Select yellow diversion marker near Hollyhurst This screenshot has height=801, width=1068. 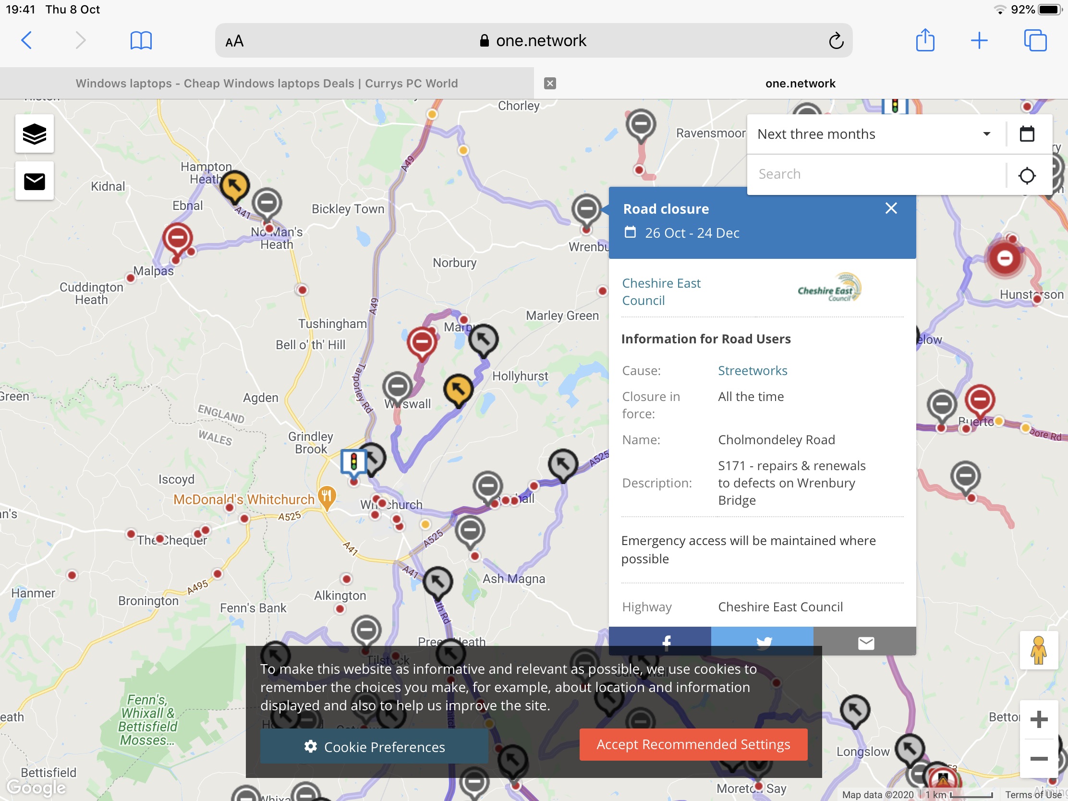pos(458,390)
